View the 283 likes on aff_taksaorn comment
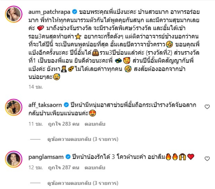 coord(64,124)
